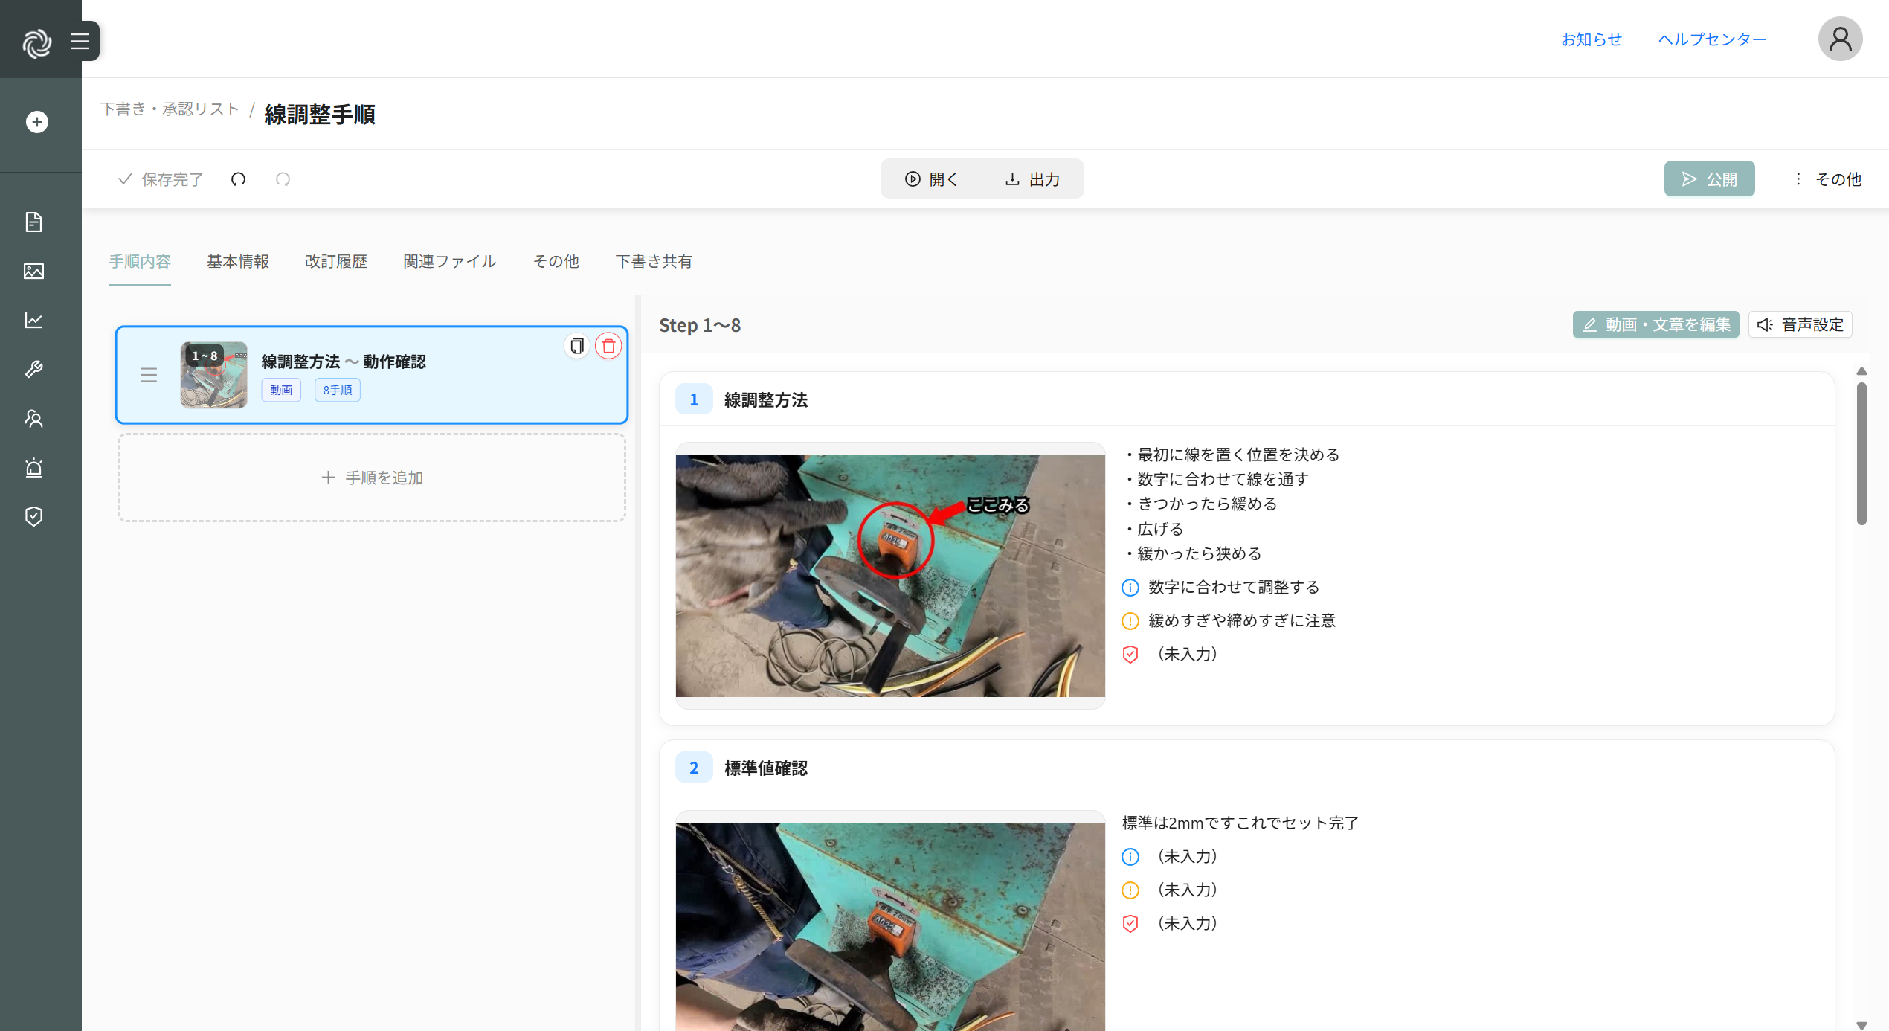Viewport: 1889px width, 1031px height.
Task: Click the app logo in the corner
Action: (x=36, y=42)
